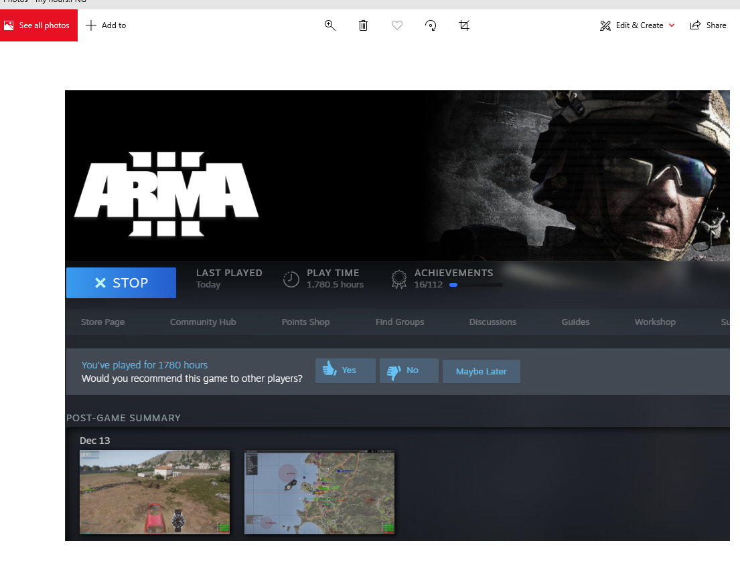Click the "Dec 13" date label
Screen dimensions: 740x567
click(95, 441)
